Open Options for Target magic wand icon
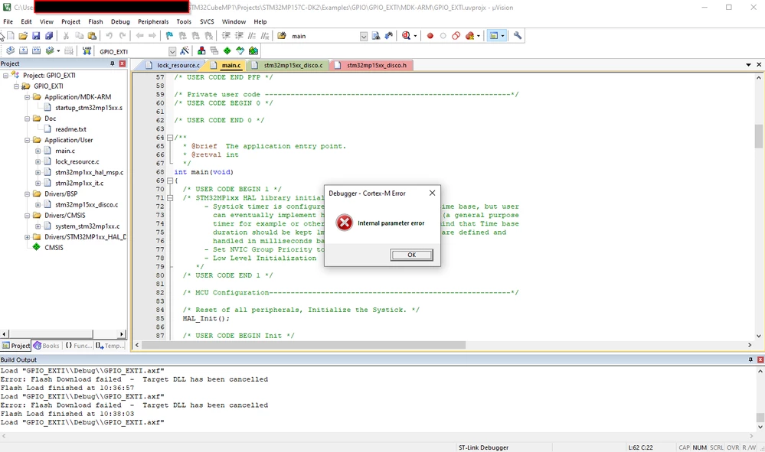The width and height of the screenshot is (765, 452). (185, 50)
